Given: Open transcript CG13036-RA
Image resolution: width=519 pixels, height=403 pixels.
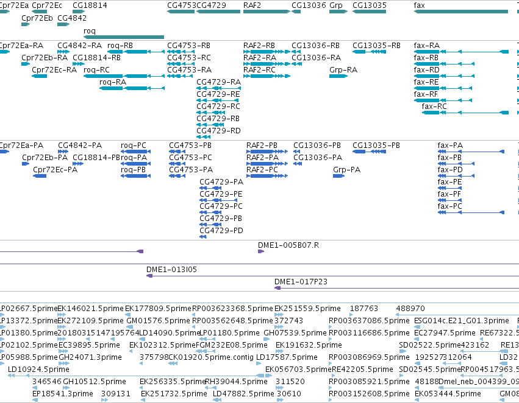Looking at the screenshot, I should coord(316,58).
